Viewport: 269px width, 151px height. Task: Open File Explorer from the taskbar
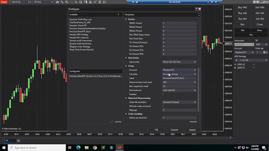[x=87, y=147]
